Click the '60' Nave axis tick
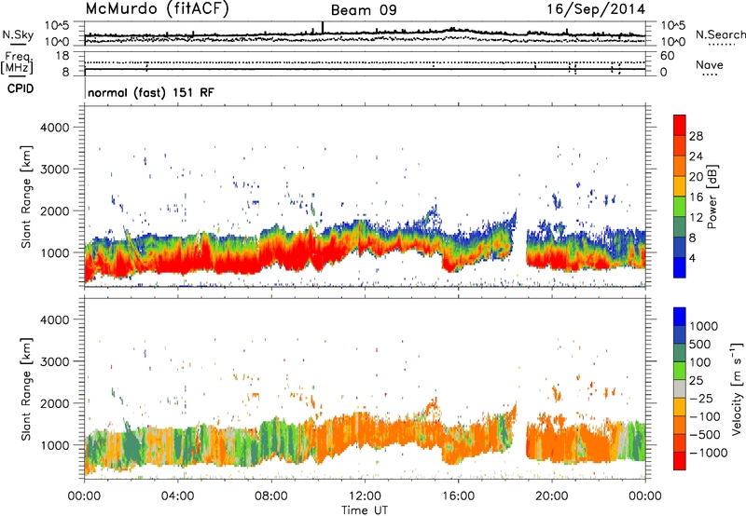This screenshot has width=746, height=516. tap(667, 56)
